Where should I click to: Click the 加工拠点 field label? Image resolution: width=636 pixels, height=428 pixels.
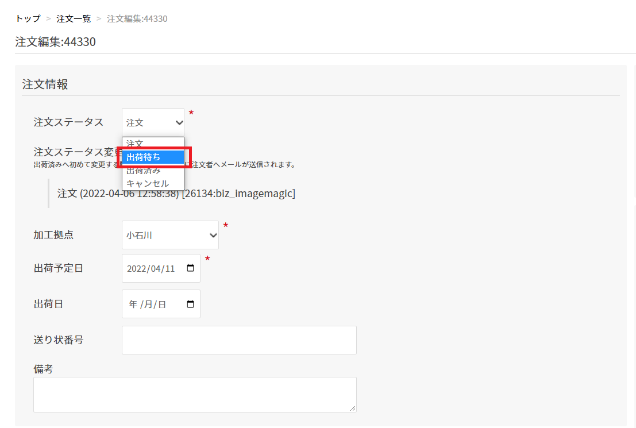(53, 235)
